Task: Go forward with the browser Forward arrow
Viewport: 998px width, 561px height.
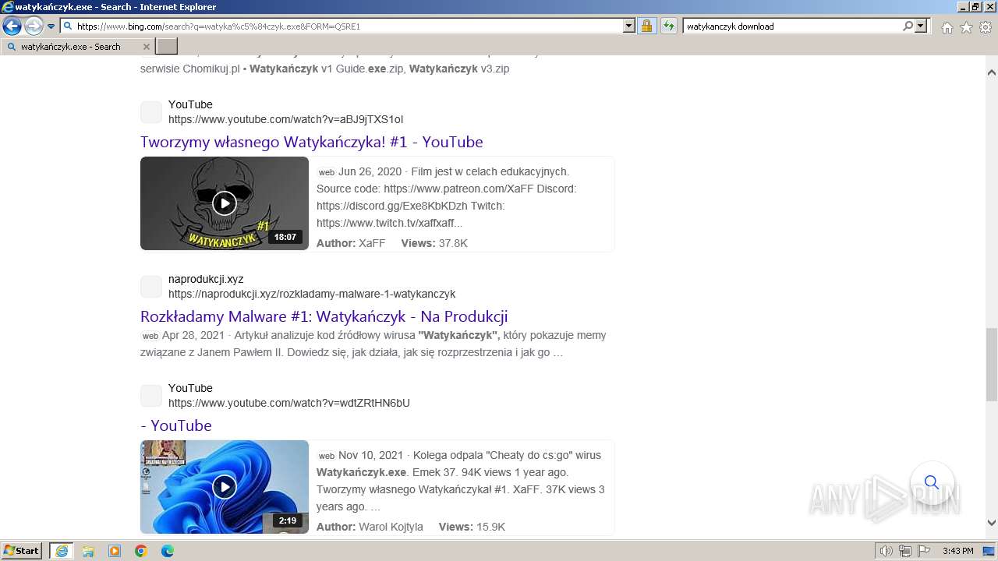Action: (x=34, y=26)
